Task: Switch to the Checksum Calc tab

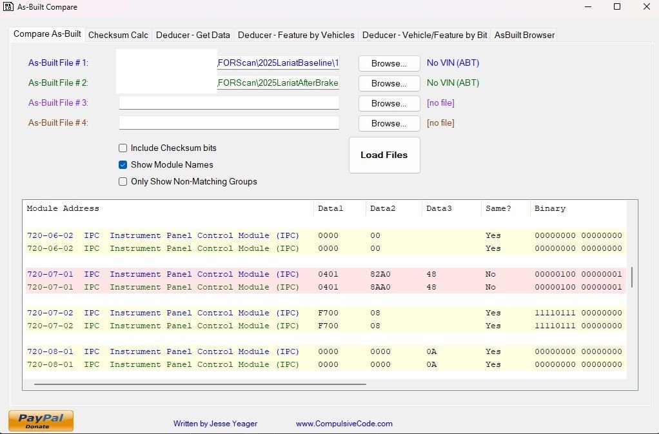Action: tap(118, 35)
